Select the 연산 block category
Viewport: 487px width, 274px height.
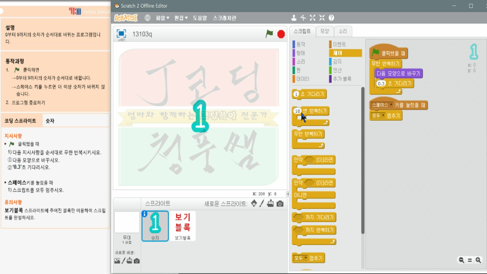tap(345, 70)
